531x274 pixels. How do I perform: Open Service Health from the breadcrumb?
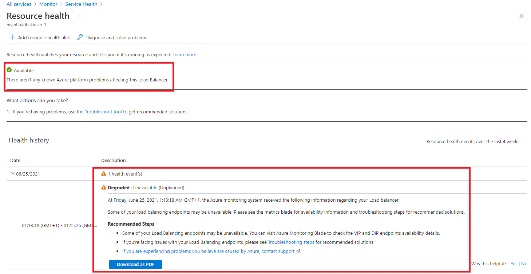81,4
